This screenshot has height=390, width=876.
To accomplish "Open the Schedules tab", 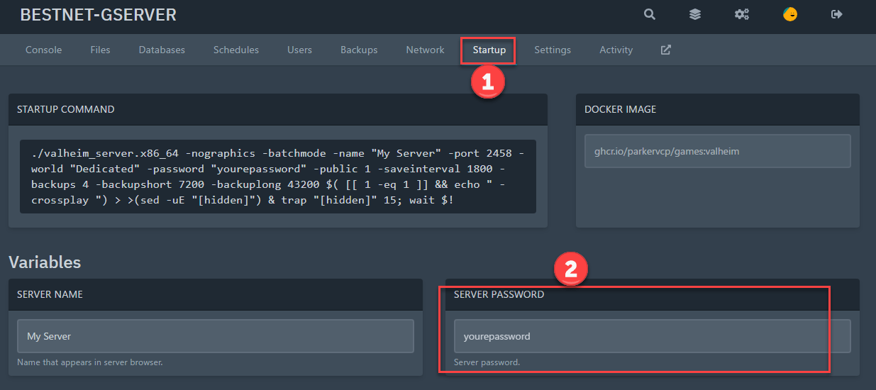I will click(236, 50).
